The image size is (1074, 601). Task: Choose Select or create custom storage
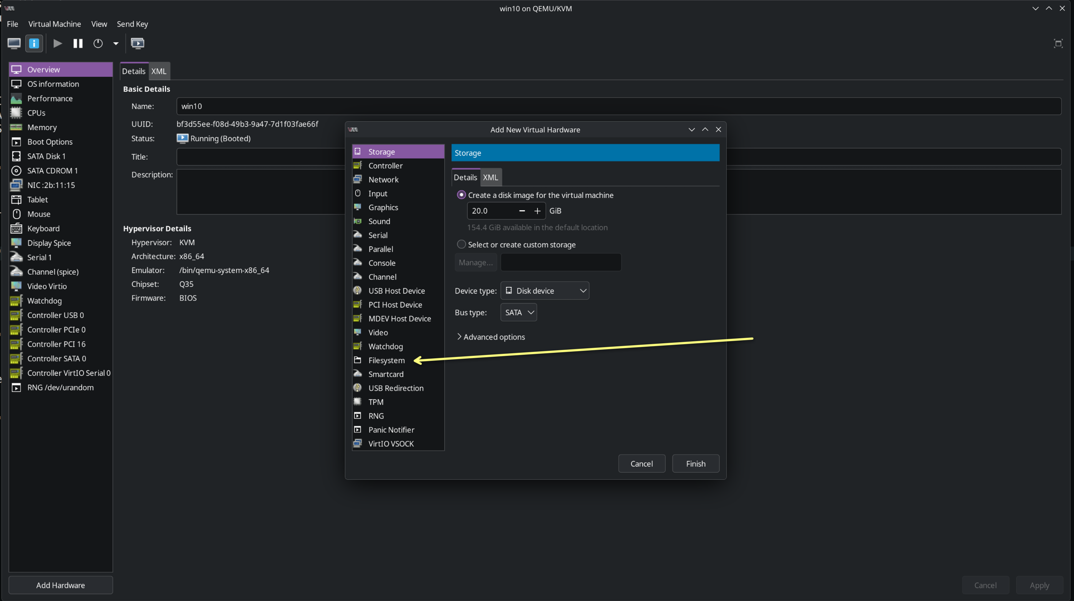[461, 244]
